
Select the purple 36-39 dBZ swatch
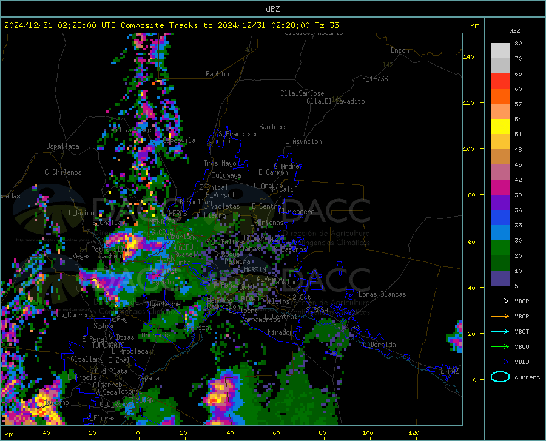(500, 203)
